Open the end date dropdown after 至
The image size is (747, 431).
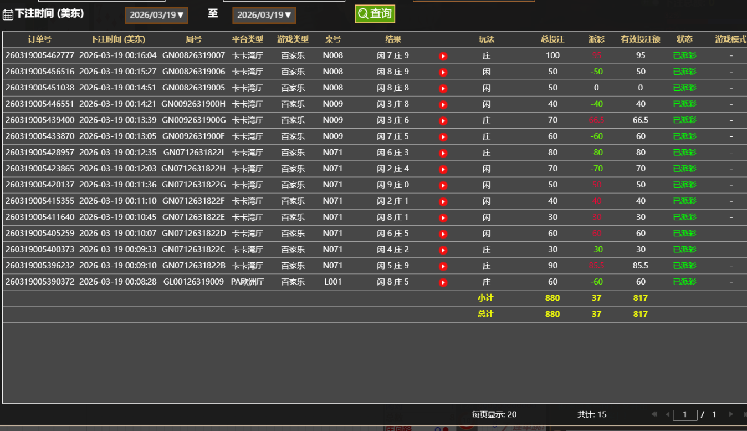[264, 15]
